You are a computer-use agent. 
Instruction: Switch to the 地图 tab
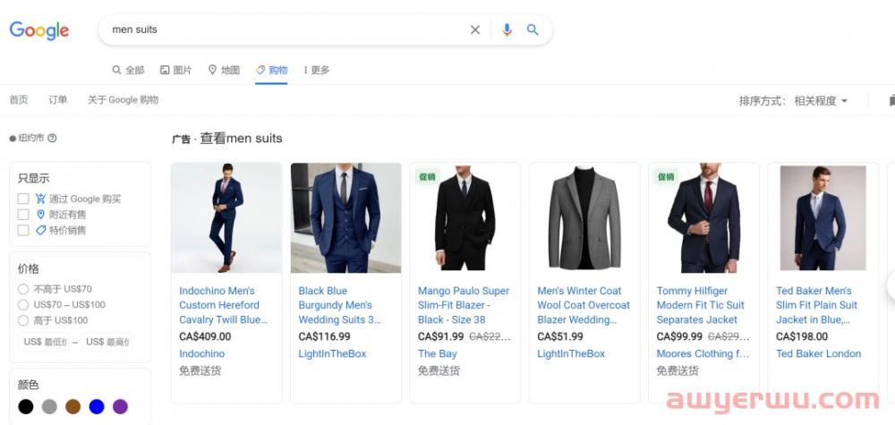(224, 70)
